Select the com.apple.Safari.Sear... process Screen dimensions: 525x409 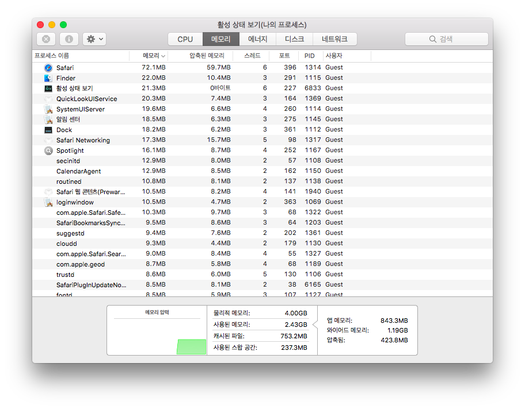point(91,254)
